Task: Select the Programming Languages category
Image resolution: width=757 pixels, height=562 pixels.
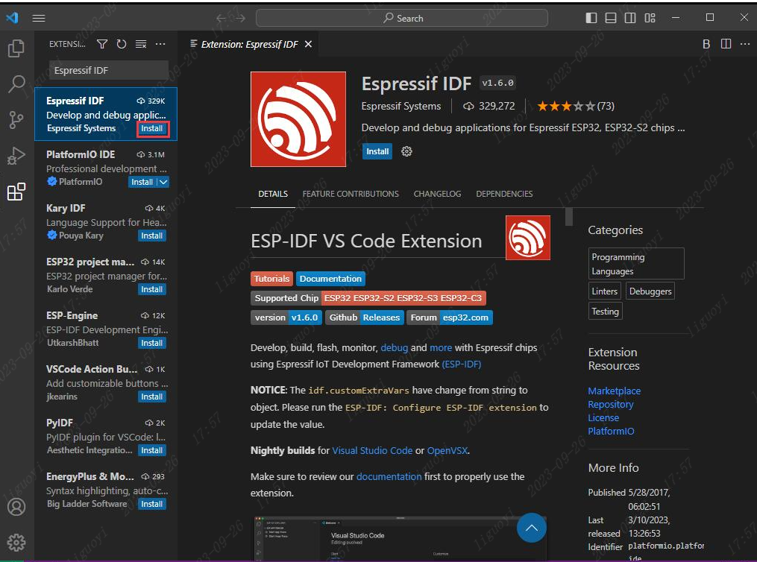Action: [x=636, y=264]
